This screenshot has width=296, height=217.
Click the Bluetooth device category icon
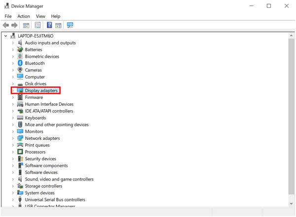click(x=20, y=63)
